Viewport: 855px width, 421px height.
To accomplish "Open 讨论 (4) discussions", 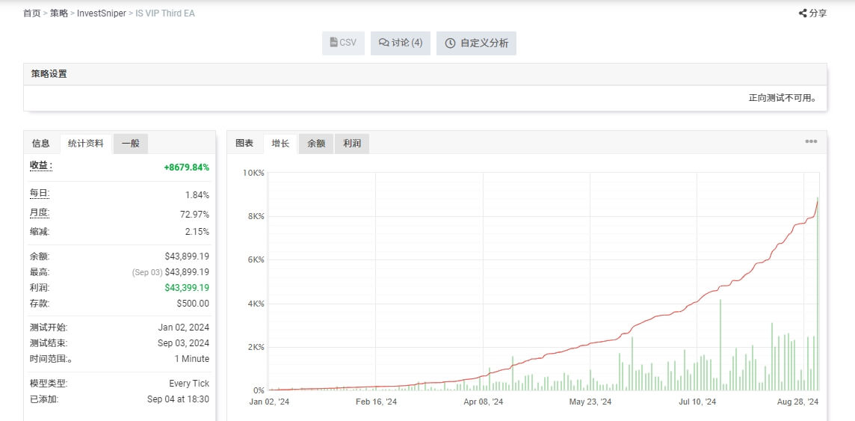I will click(x=401, y=43).
